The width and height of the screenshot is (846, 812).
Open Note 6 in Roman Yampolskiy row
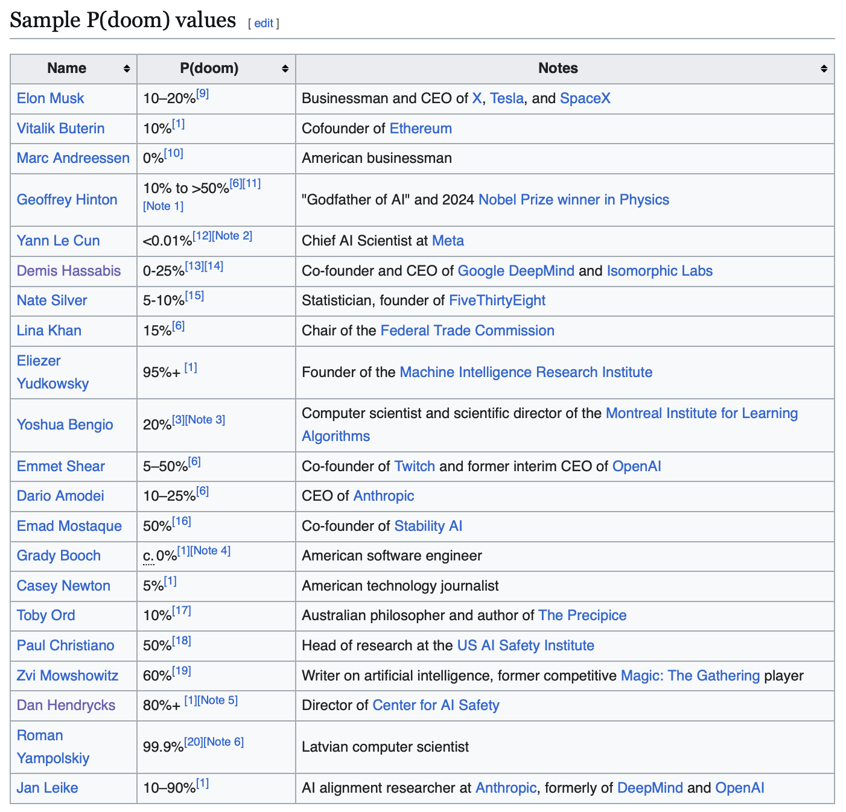coord(224,742)
